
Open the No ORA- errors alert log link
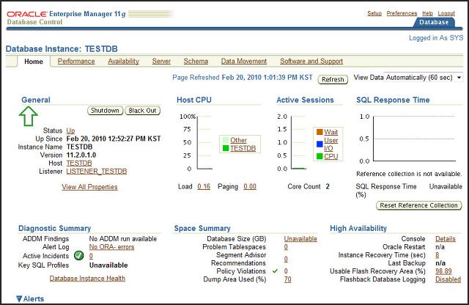click(x=111, y=247)
